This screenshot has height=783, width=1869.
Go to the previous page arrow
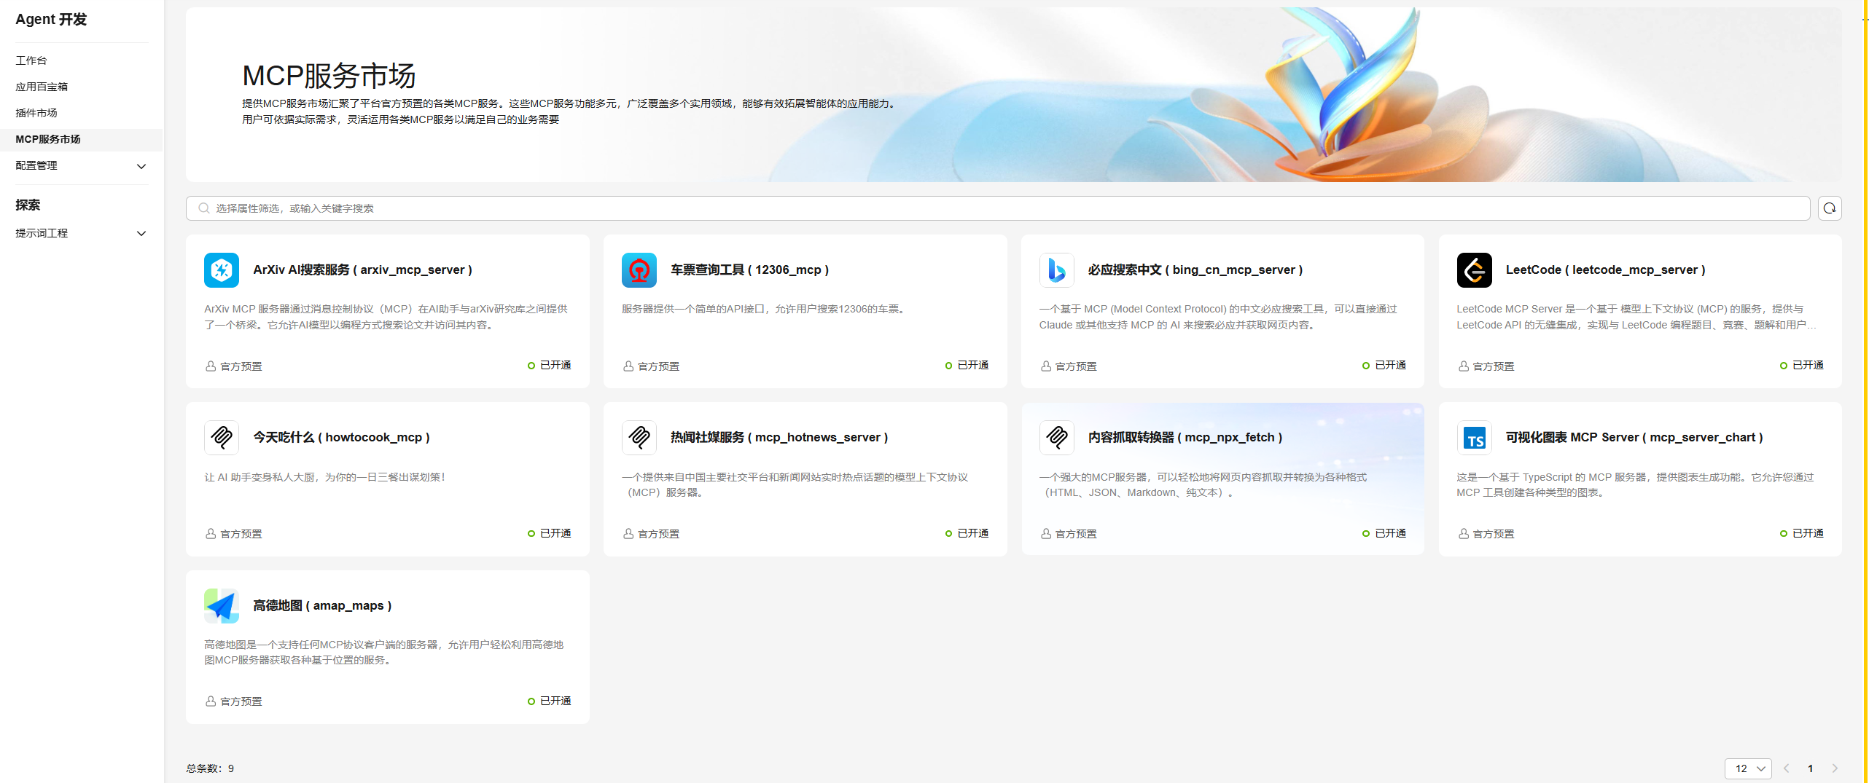pos(1787,768)
